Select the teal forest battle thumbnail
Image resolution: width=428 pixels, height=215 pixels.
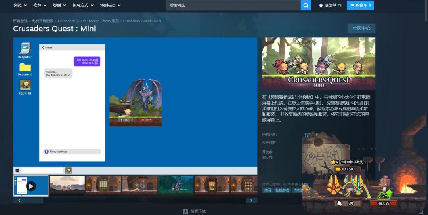tap(176, 186)
